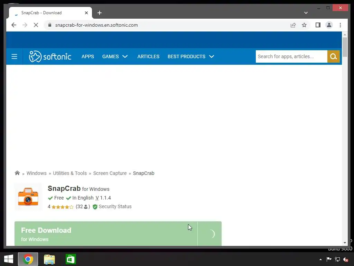Click the orange search magnifier button

tap(334, 56)
